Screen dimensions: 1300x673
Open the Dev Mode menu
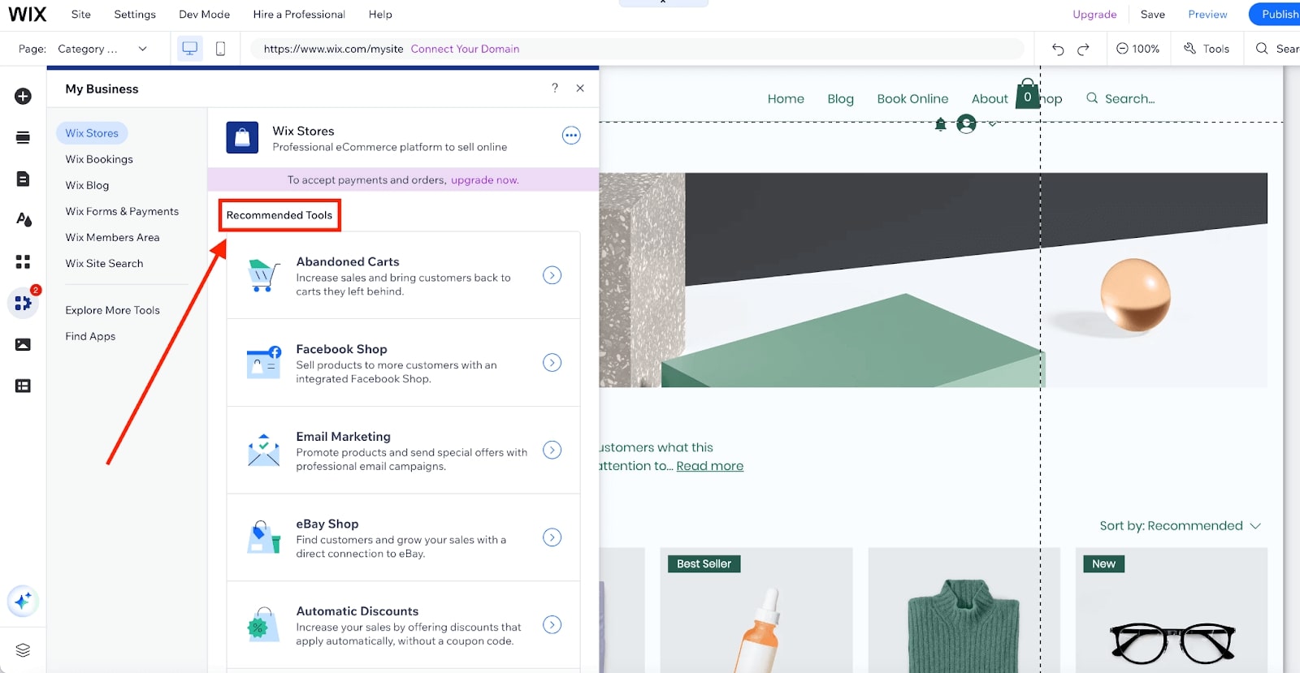pos(204,15)
